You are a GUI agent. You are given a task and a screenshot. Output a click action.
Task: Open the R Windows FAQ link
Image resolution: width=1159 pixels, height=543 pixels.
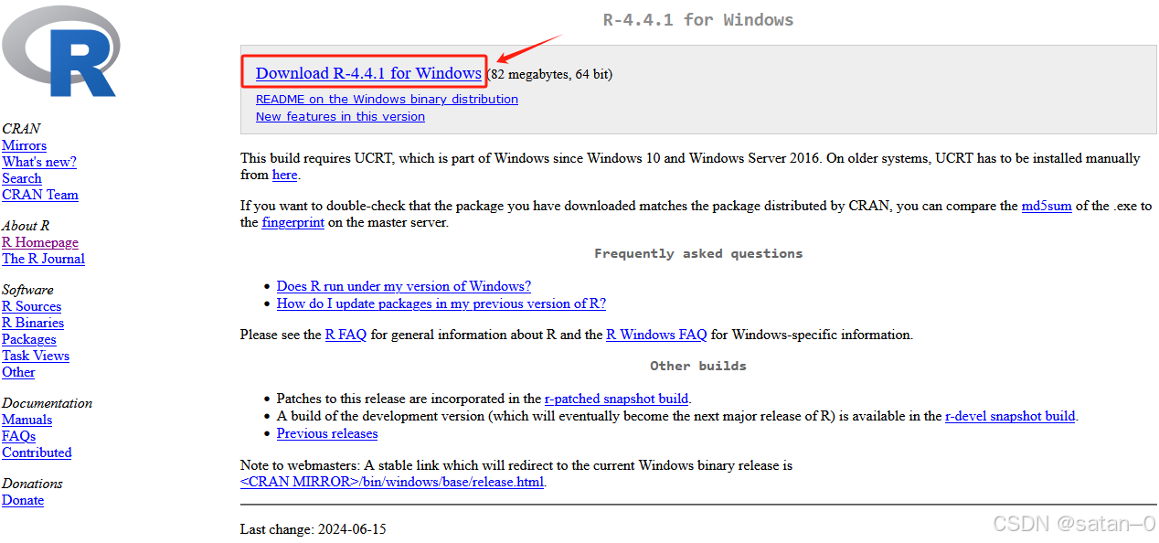tap(656, 335)
